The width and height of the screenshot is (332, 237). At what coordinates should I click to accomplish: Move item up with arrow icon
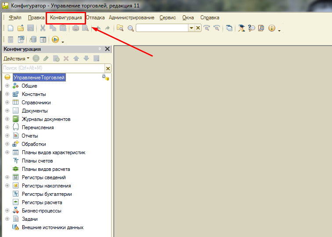tap(76, 59)
